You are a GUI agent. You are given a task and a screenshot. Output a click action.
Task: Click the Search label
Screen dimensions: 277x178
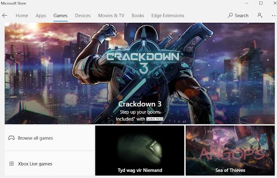point(242,15)
